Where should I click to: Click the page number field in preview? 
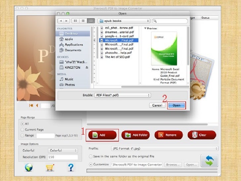tap(45, 105)
